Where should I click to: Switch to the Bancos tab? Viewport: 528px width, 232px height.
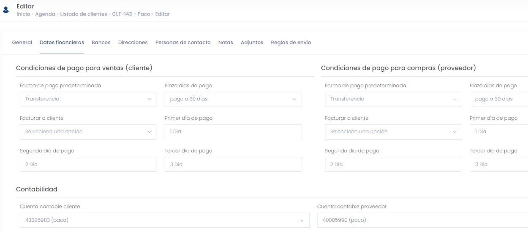(101, 43)
